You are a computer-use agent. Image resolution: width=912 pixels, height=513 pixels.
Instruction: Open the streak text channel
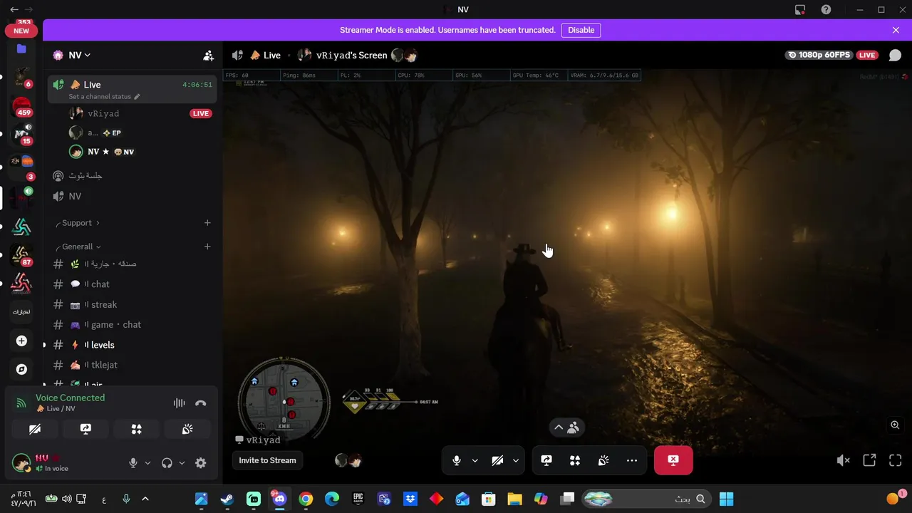[132, 304]
